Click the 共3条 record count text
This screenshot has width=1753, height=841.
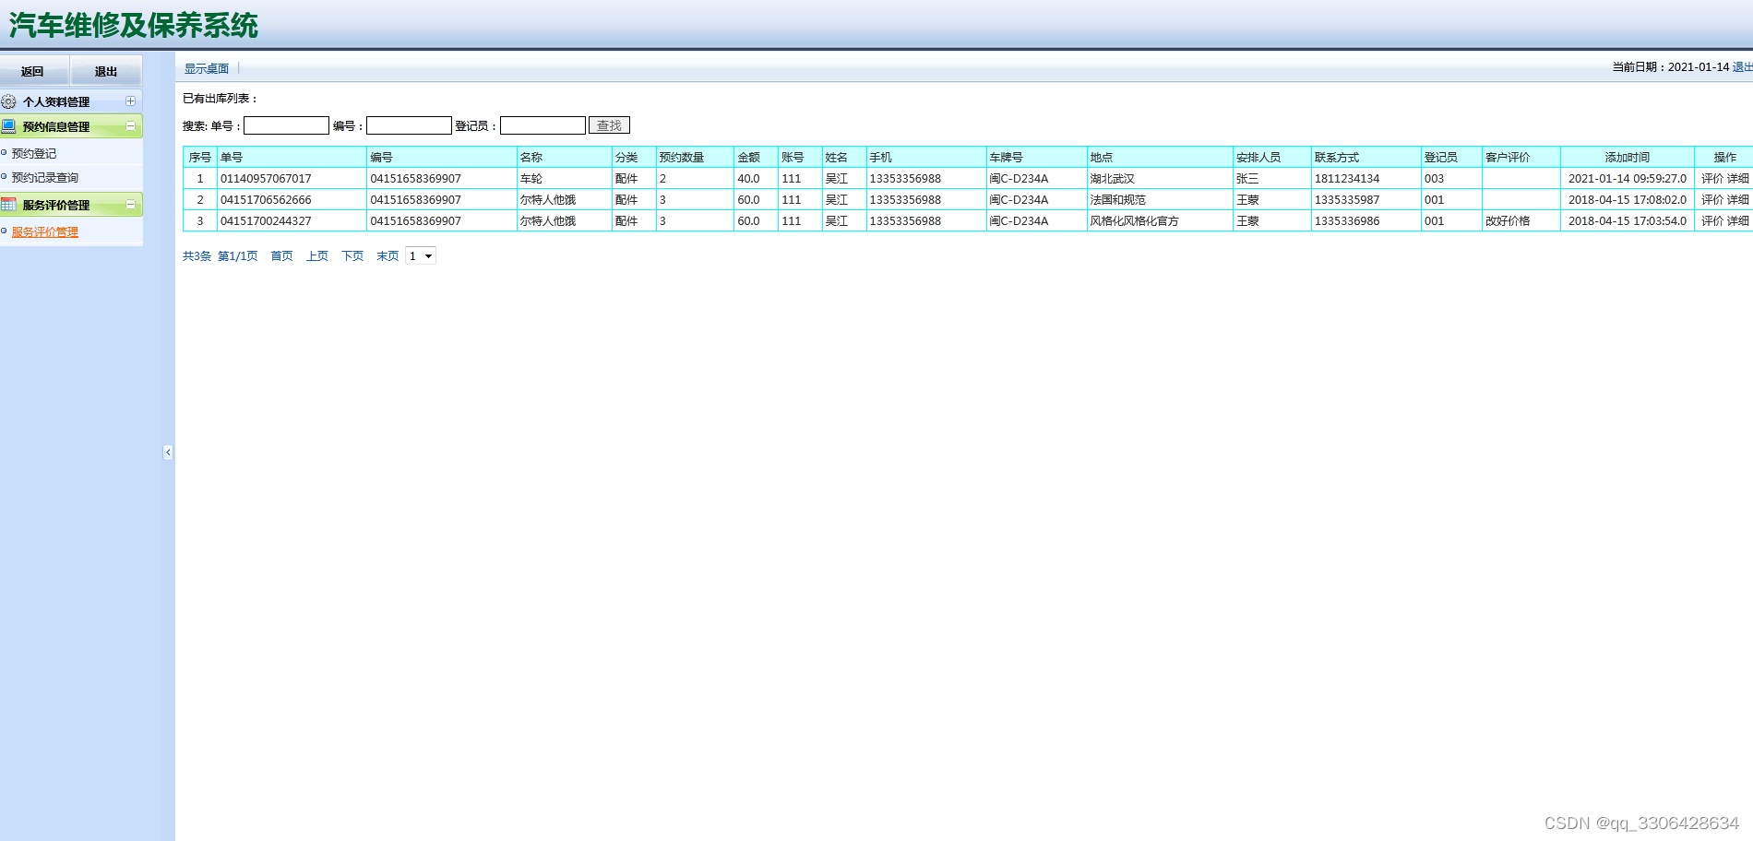197,256
